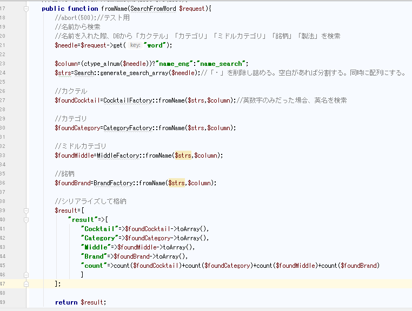Click highlighted $strs in BrandFactory call
Viewport: 412px width, 311px height.
(176, 183)
